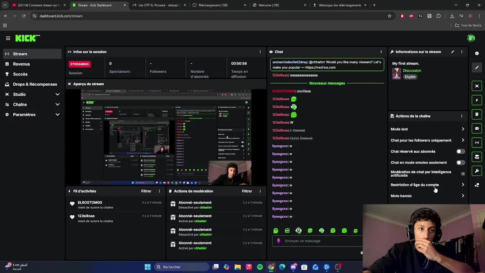This screenshot has width=485, height=273.
Task: Toggle Chat réservé aux abonnés switch
Action: (460, 151)
